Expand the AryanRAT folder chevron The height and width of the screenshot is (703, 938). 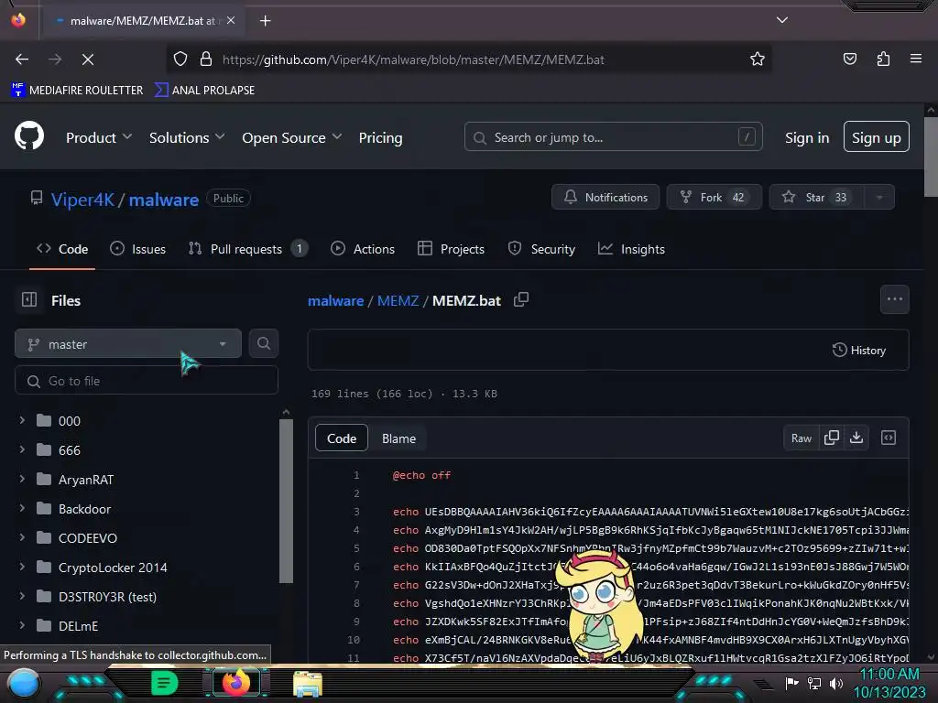(x=22, y=479)
